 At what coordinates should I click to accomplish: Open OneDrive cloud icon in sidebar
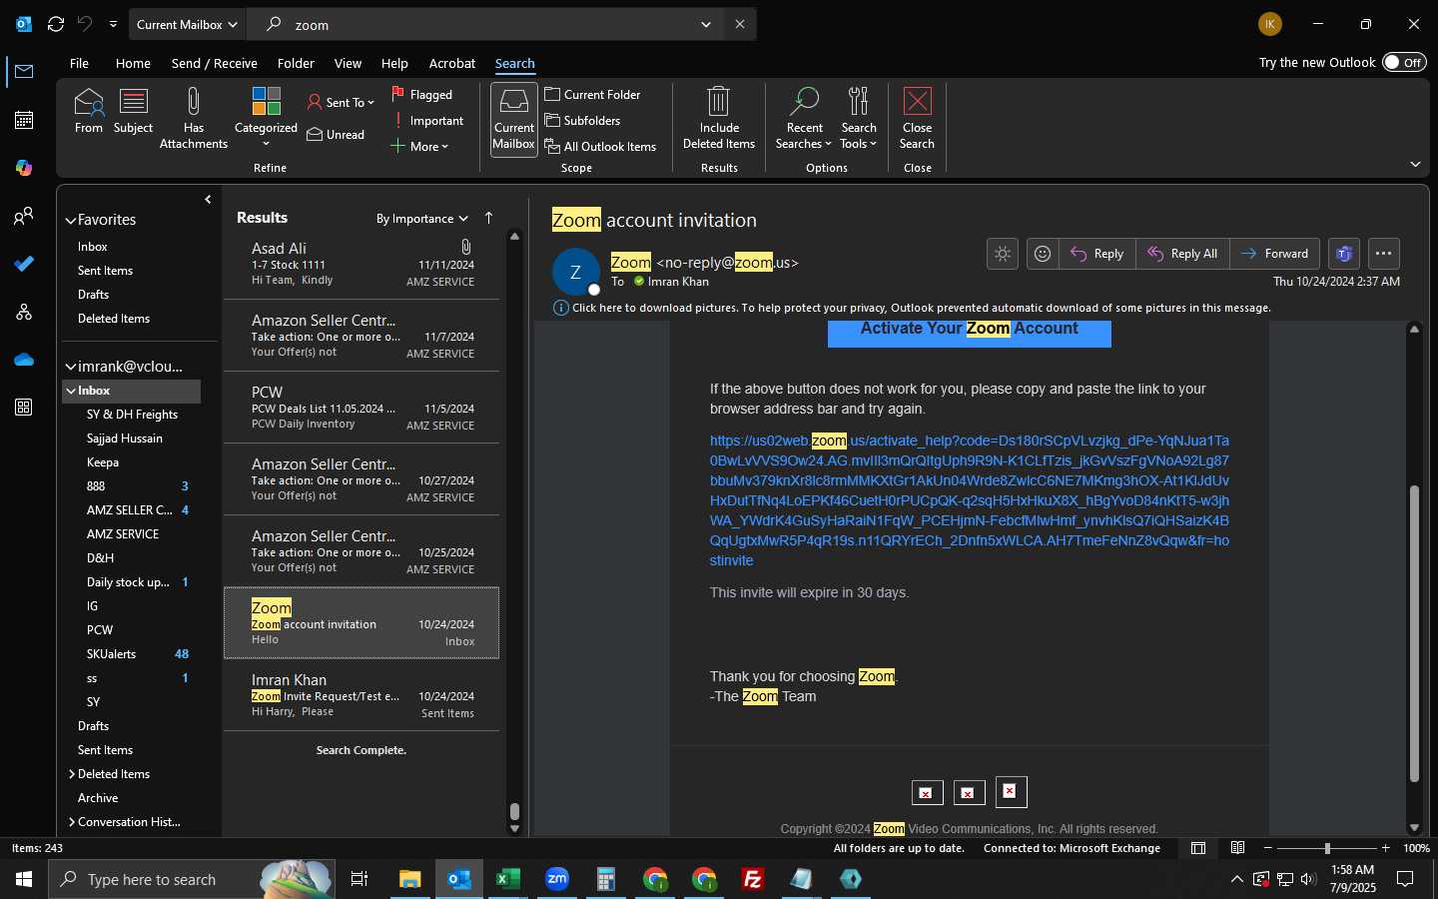pos(24,360)
